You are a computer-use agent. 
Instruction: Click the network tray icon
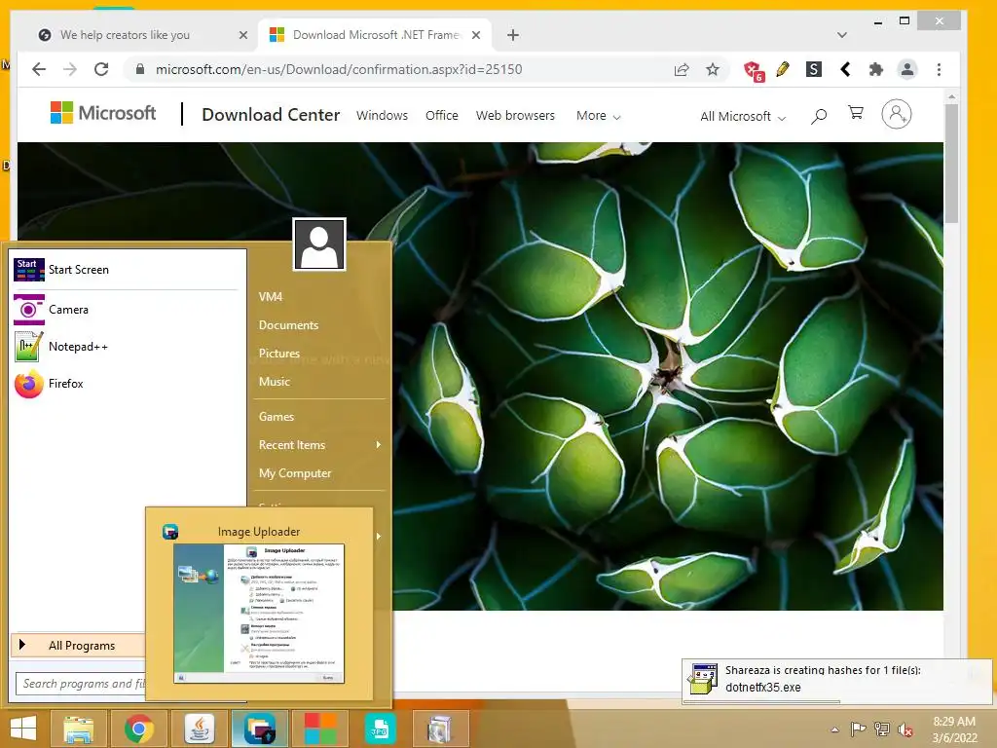tap(882, 729)
